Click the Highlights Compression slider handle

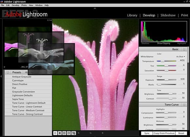pos(166,113)
